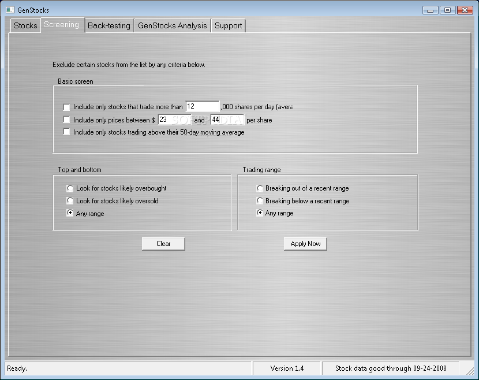Image resolution: width=479 pixels, height=380 pixels.
Task: Choose Any range under Top and bottom
Action: (x=70, y=213)
